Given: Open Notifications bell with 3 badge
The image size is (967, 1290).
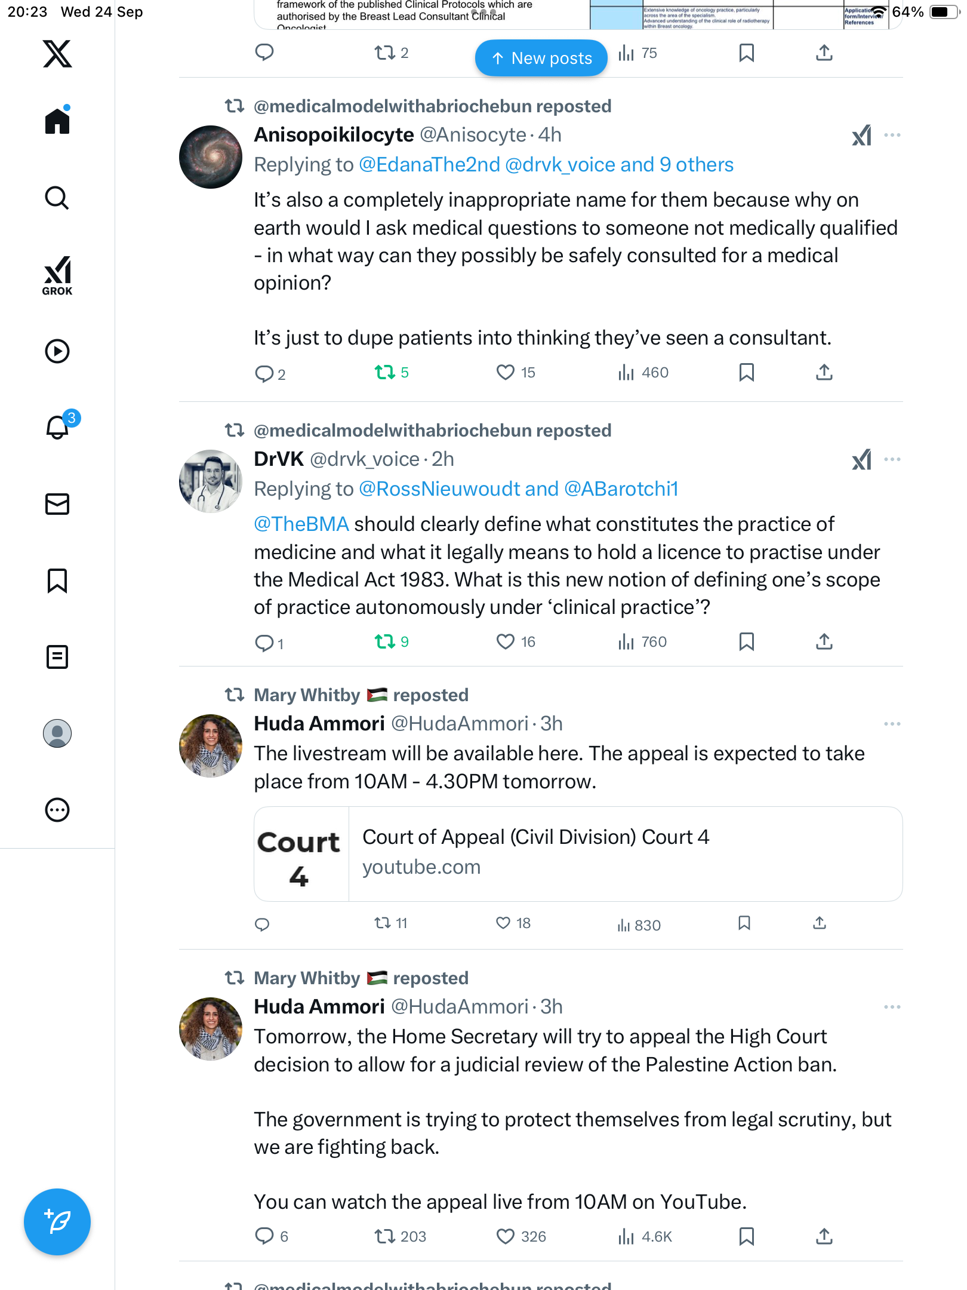Looking at the screenshot, I should [x=58, y=427].
